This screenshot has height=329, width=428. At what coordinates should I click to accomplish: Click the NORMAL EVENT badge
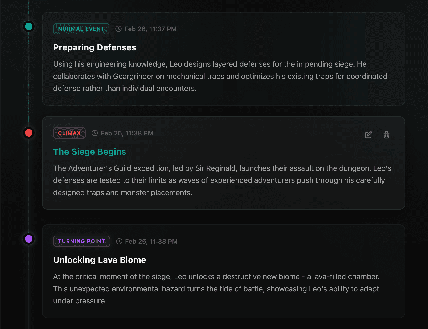[81, 29]
